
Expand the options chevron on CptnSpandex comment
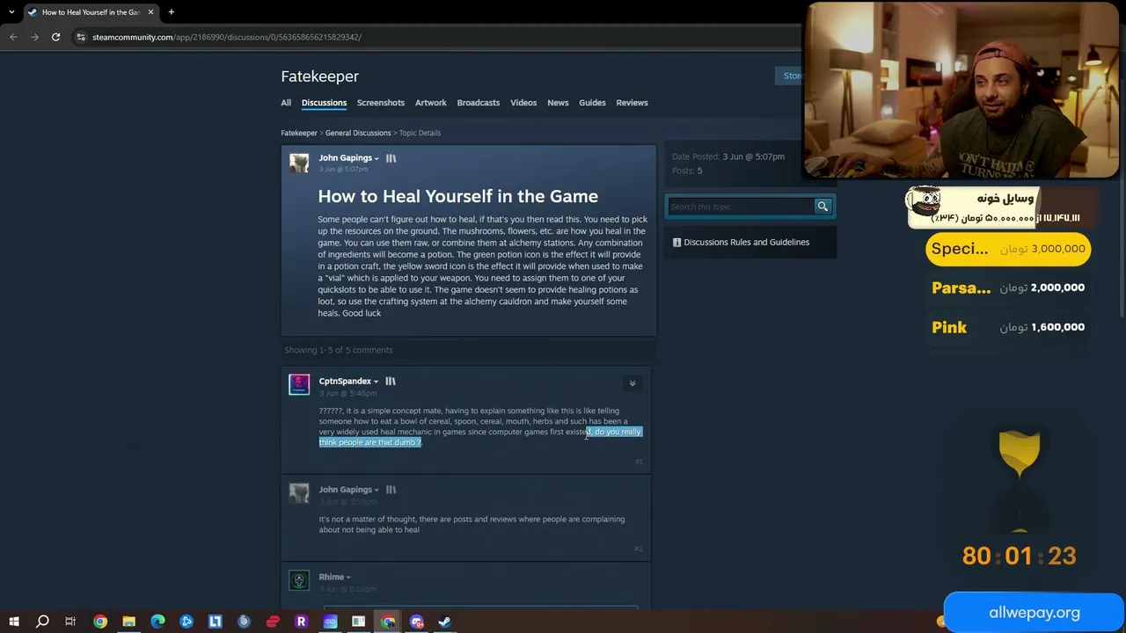coord(632,383)
